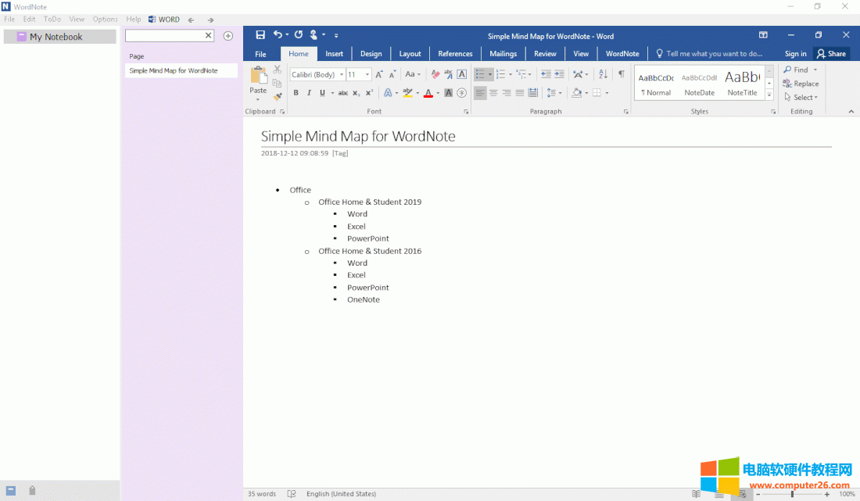
Task: Click the Share button
Action: point(831,54)
